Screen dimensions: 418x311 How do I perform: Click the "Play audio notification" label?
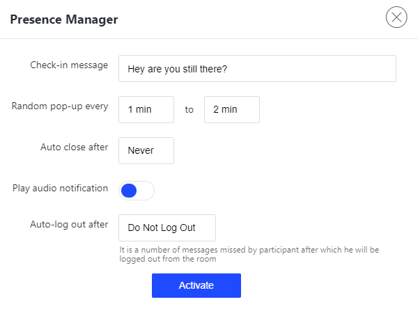click(60, 188)
